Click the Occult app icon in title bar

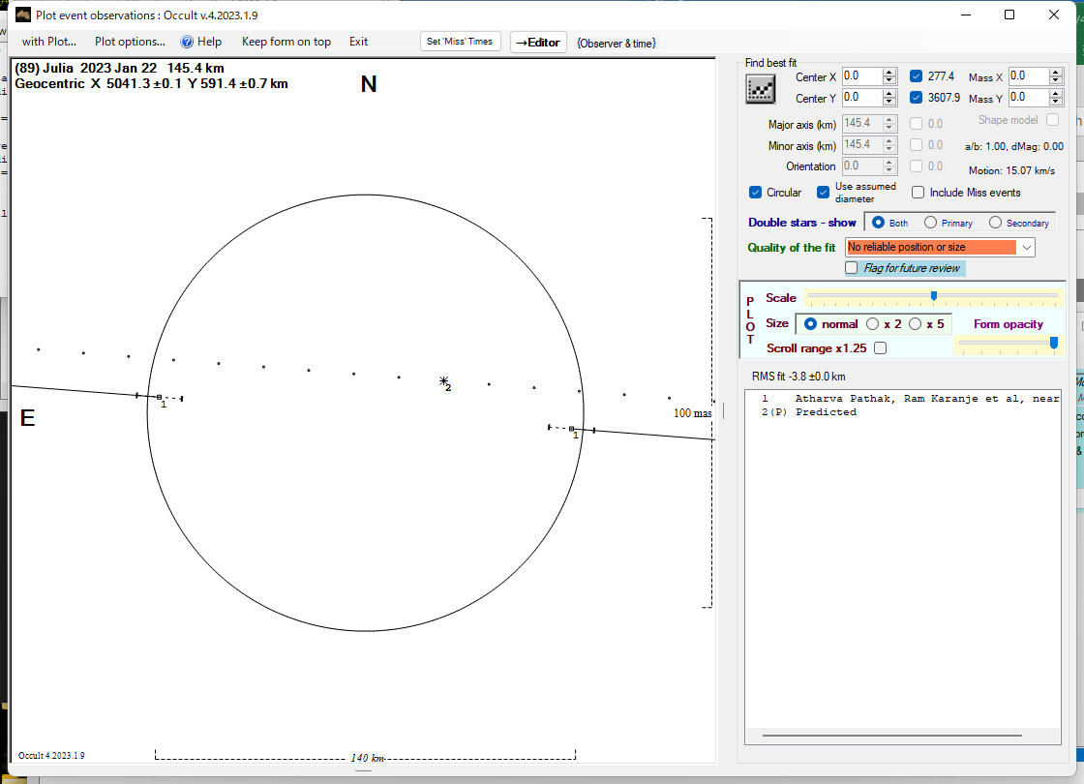point(23,15)
